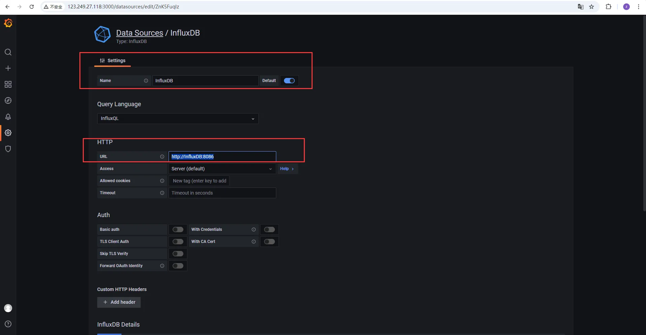Click the page vertical scrollbar
The image size is (646, 335).
644,114
